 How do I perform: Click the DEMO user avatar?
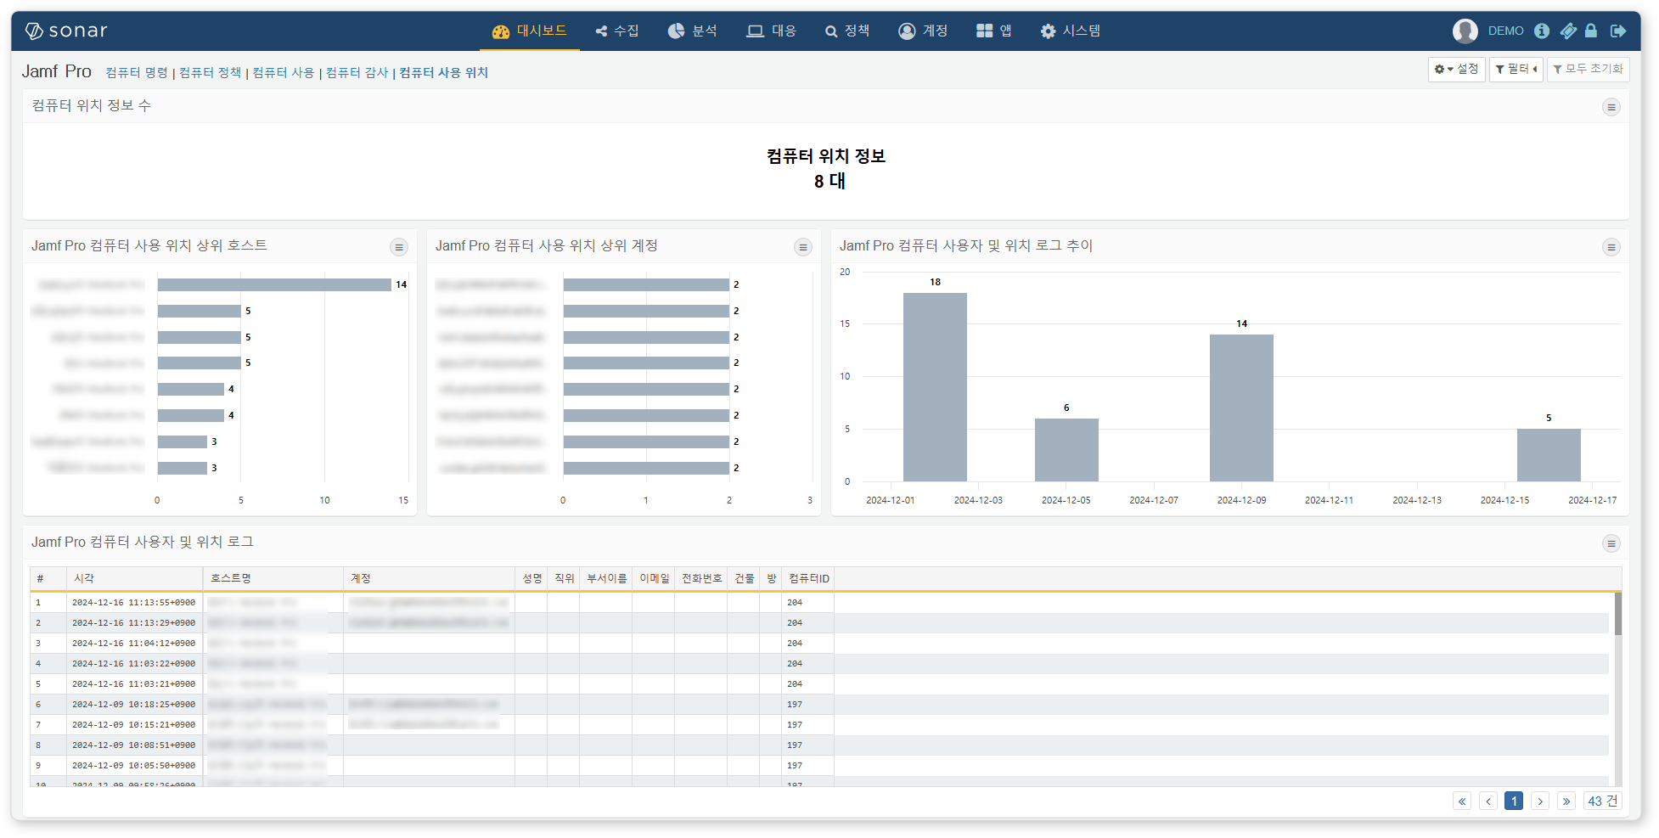1465,31
